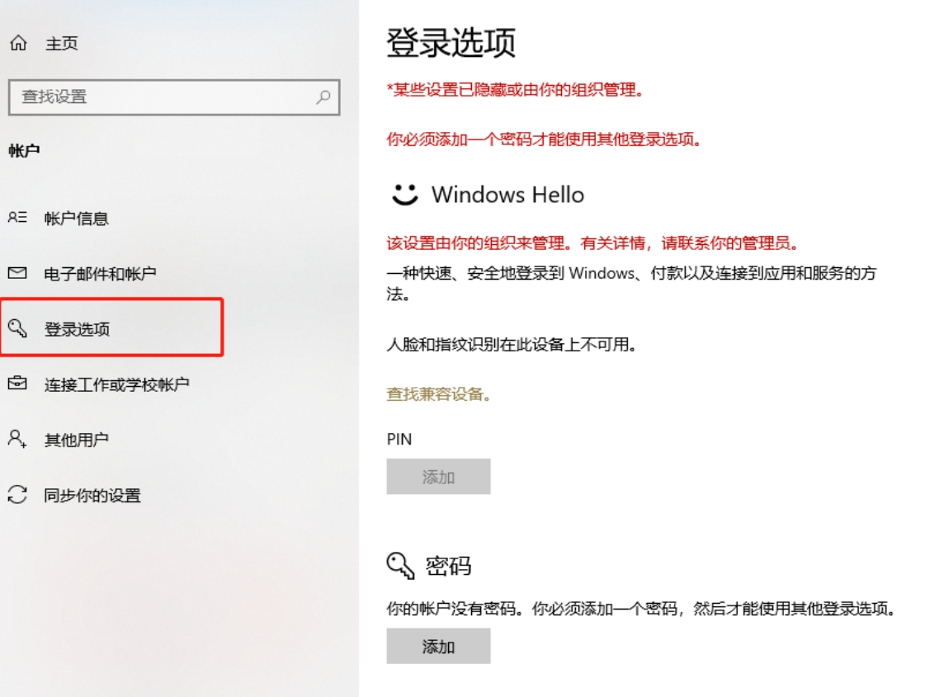Click the magnifier icon in the search box
The image size is (944, 697).
point(323,97)
